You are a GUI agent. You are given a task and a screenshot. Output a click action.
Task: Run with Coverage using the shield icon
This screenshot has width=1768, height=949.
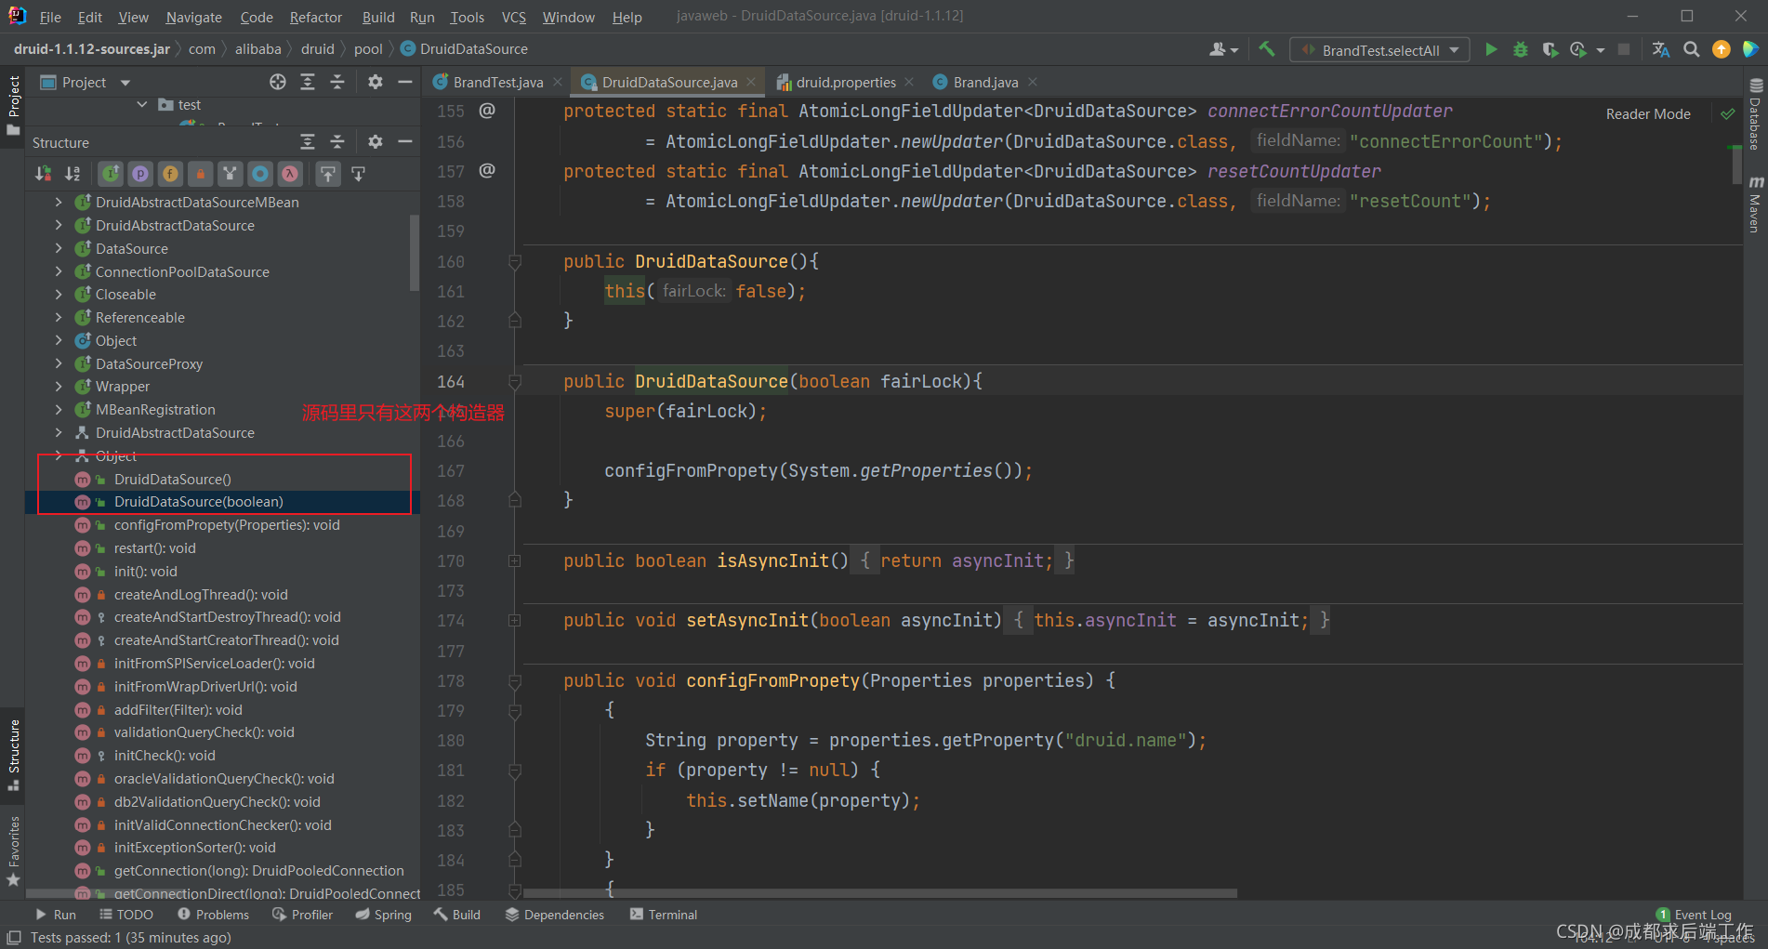coord(1550,49)
